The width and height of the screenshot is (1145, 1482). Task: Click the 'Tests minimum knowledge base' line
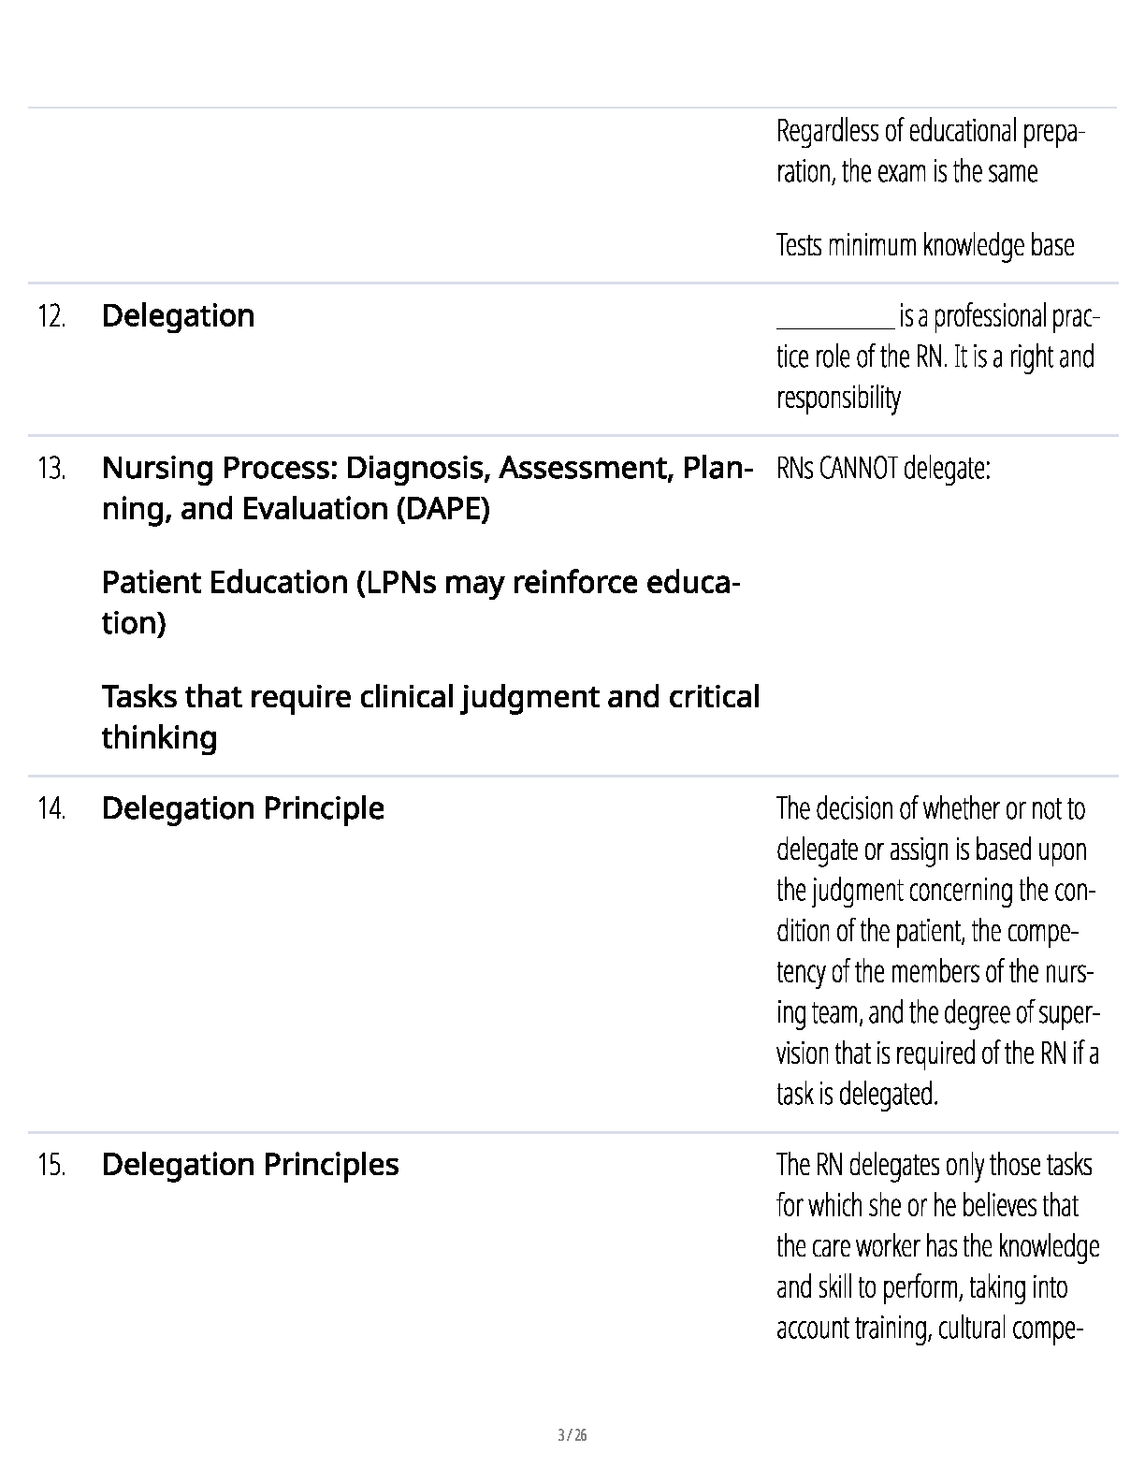[x=925, y=245]
